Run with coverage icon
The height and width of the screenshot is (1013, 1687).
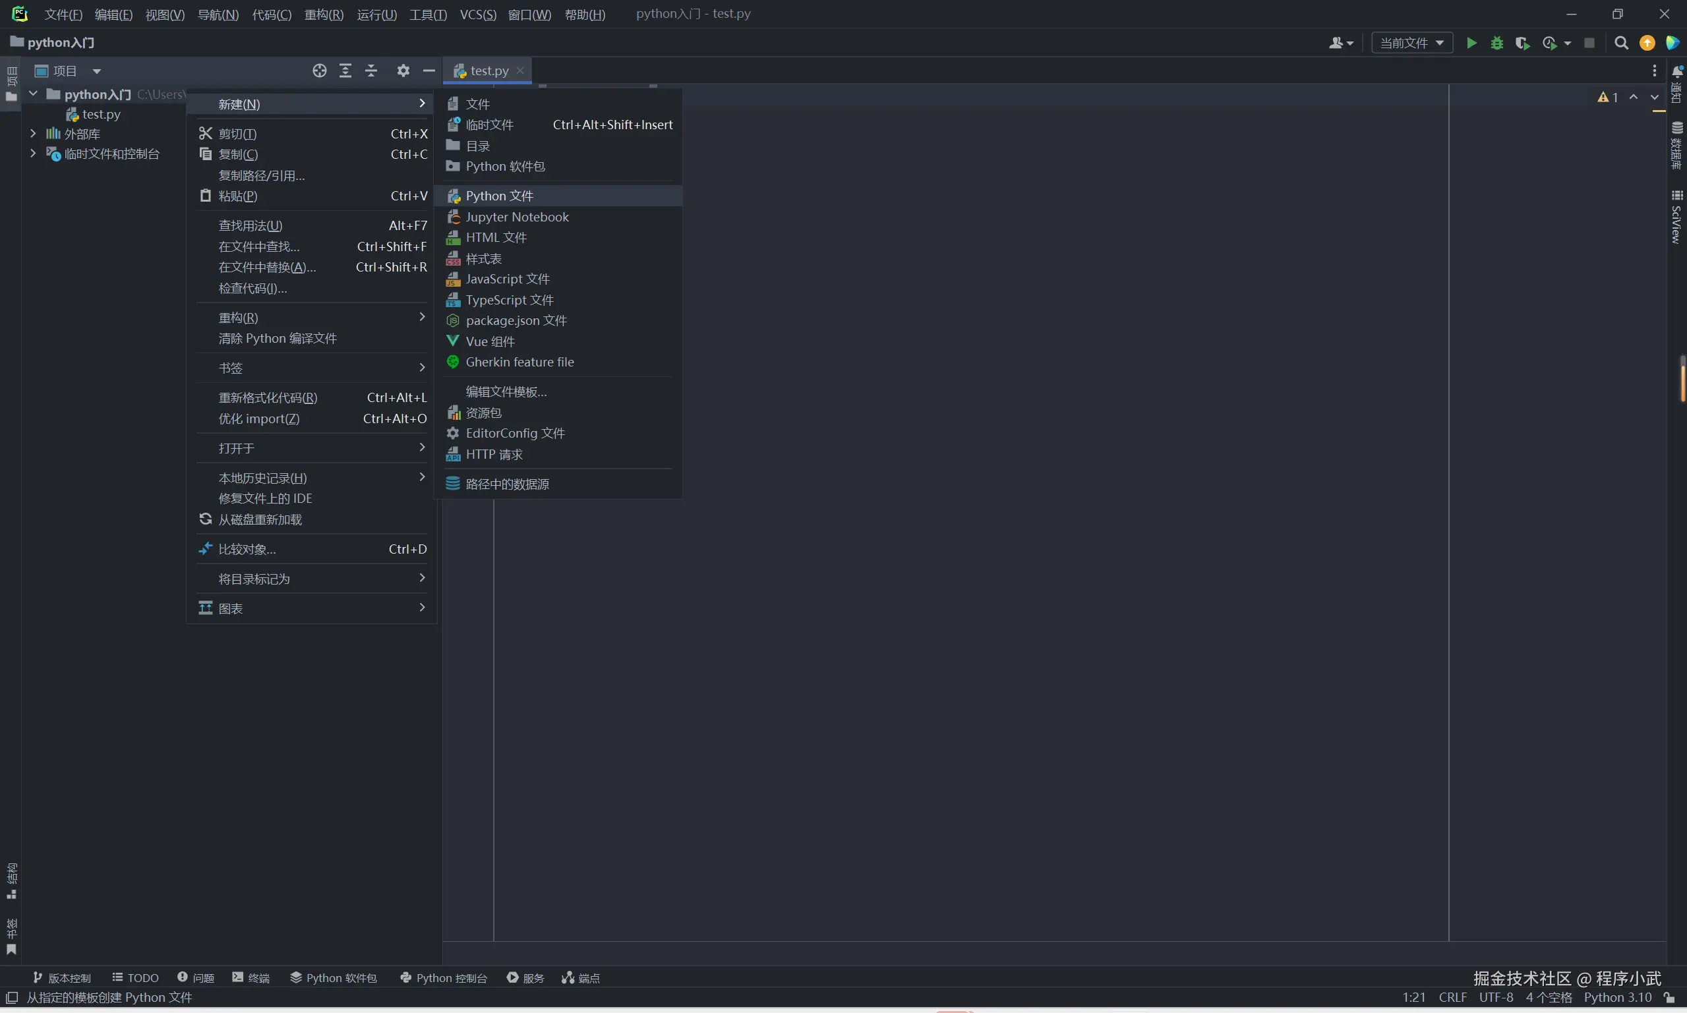click(1522, 43)
